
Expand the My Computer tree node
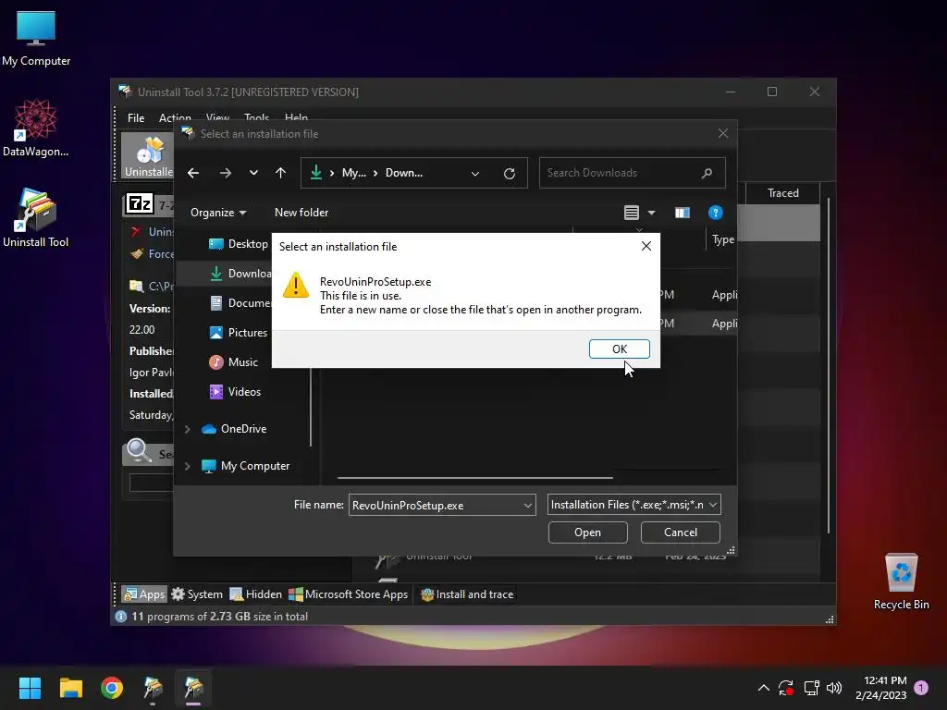[x=187, y=466]
